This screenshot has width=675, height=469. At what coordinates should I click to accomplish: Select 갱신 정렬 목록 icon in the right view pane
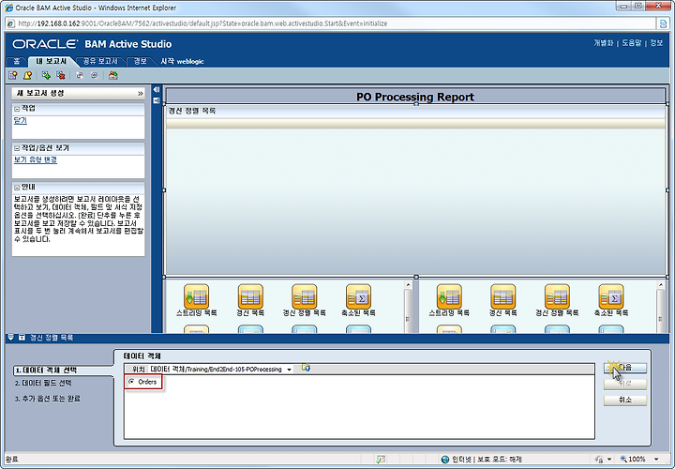pyautogui.click(x=557, y=296)
